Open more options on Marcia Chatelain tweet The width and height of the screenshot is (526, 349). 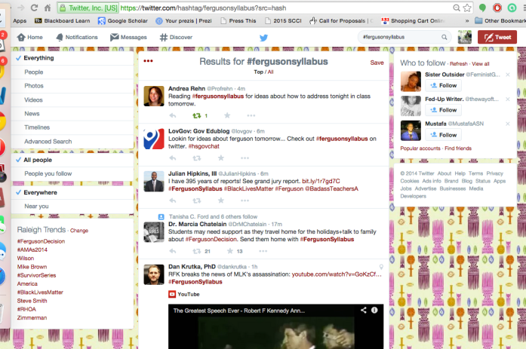tap(263, 251)
